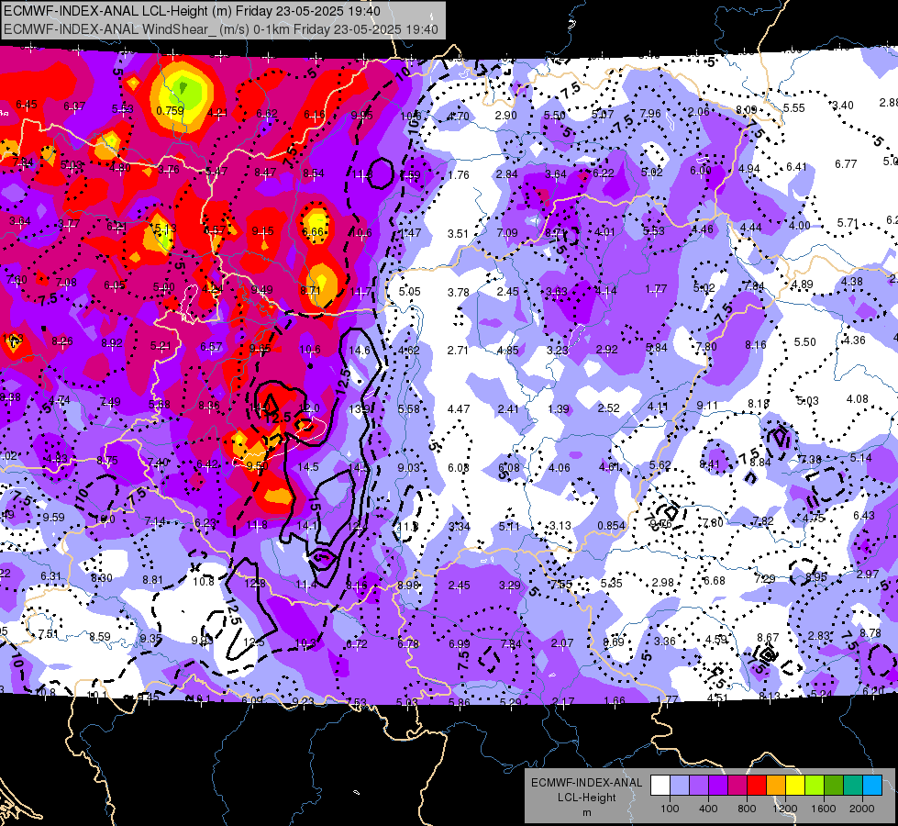Screen dimensions: 898x826
Task: Click the '5.84' wind shear value
Action: (657, 348)
